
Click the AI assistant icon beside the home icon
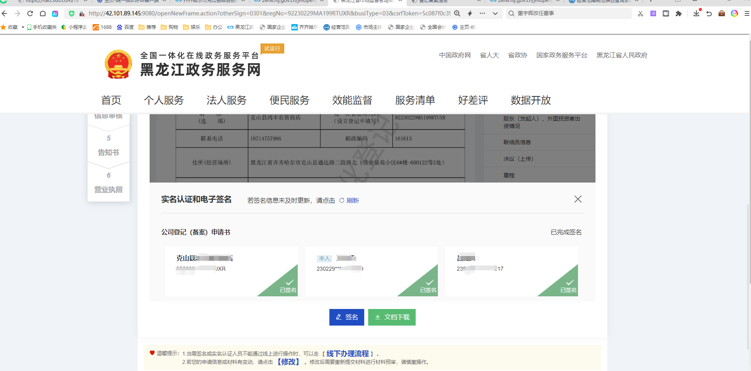[x=55, y=13]
